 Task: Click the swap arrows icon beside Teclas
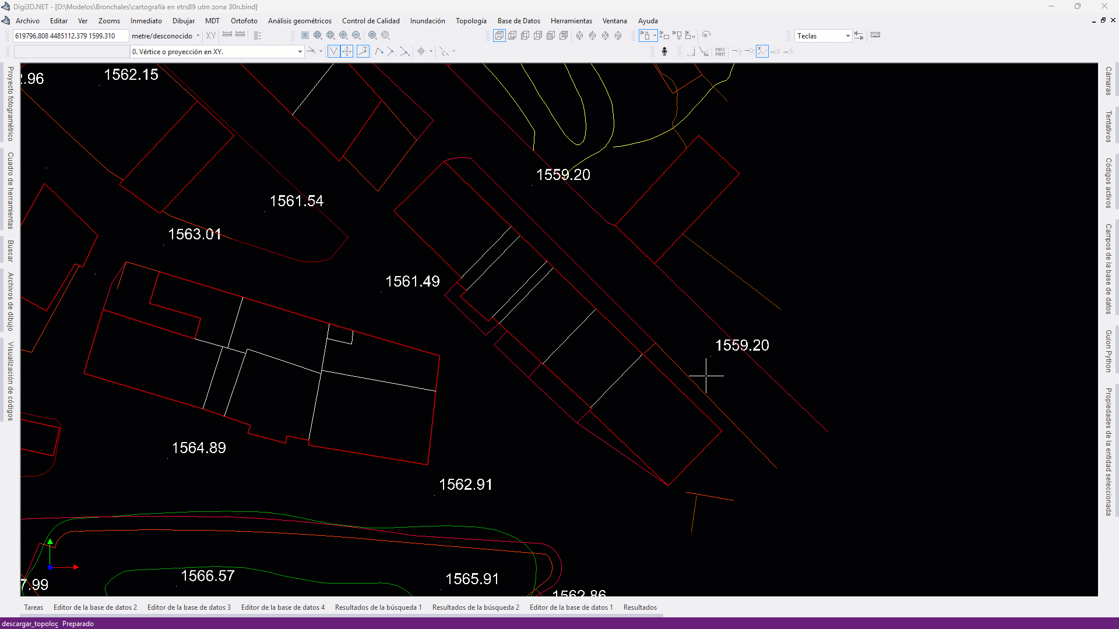859,36
